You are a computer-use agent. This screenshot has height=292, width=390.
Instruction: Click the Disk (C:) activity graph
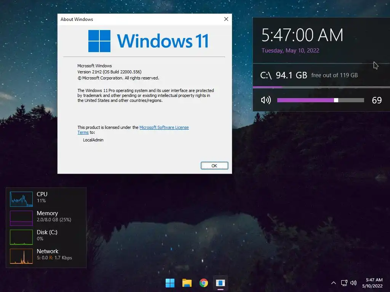(21, 237)
